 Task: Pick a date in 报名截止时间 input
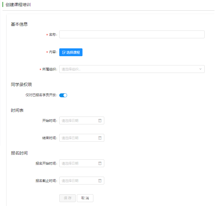point(78,181)
